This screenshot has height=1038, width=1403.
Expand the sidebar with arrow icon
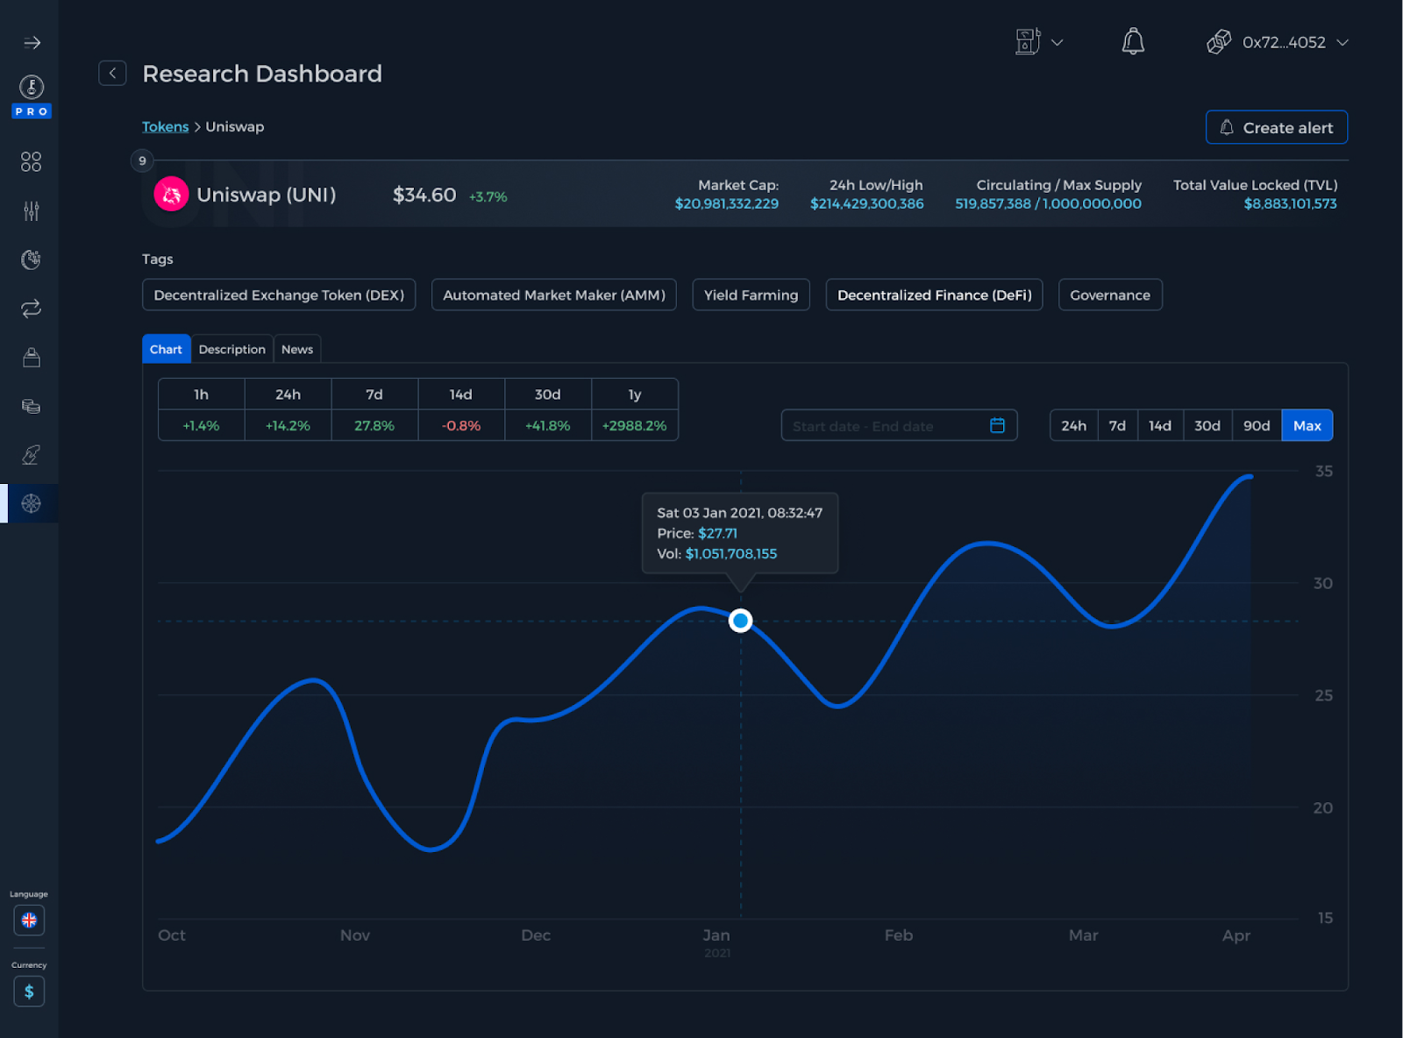pyautogui.click(x=32, y=43)
